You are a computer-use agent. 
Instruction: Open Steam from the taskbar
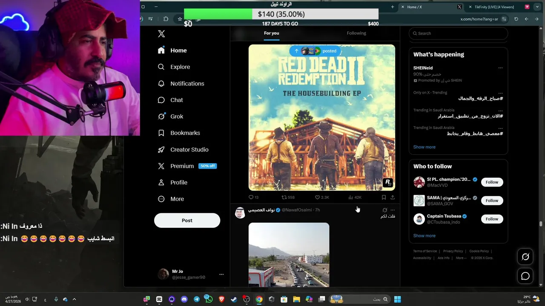[x=234, y=300]
